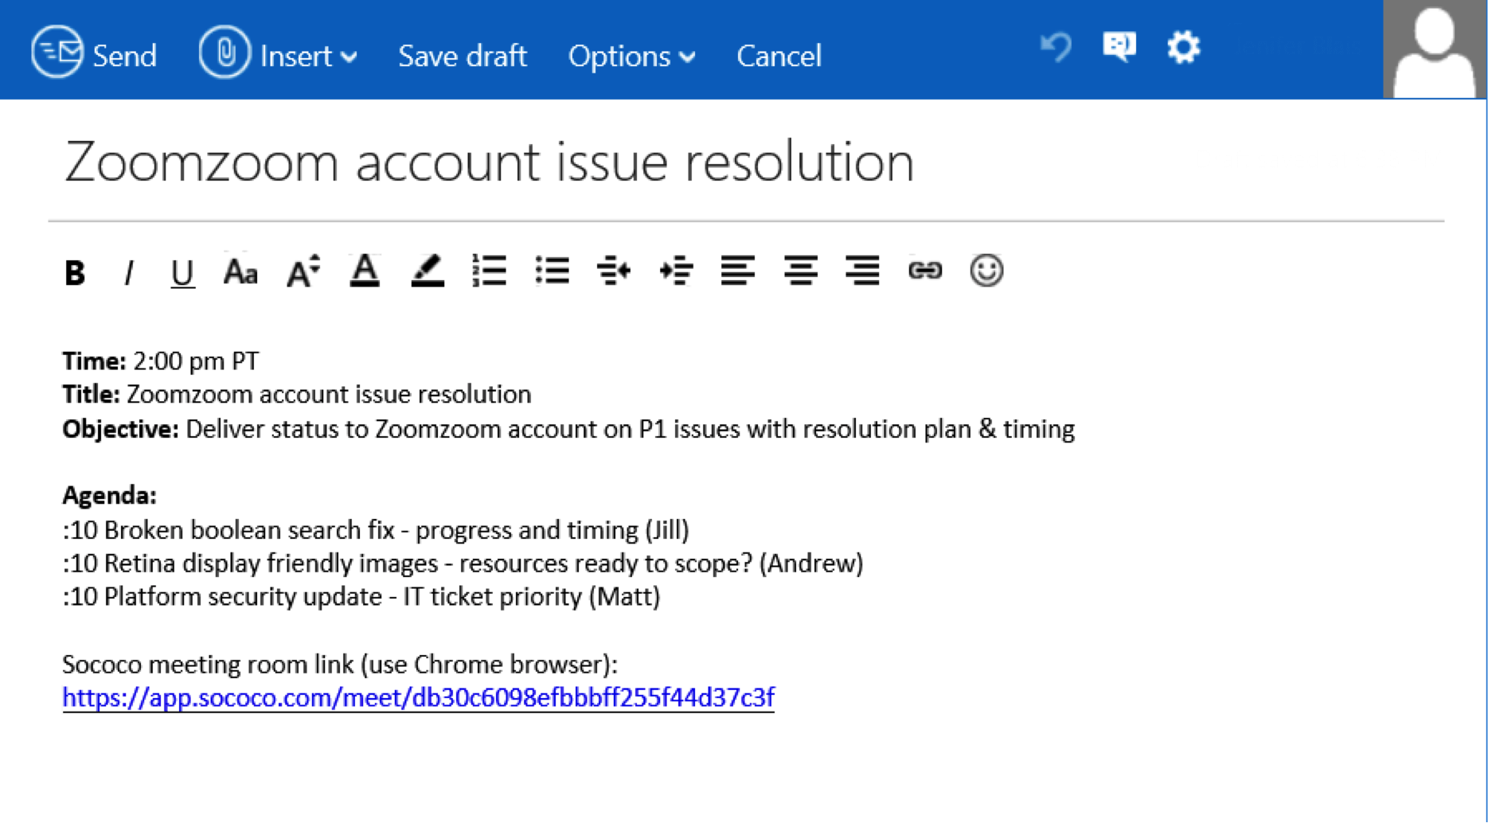Increase the paragraph indent

click(x=676, y=271)
